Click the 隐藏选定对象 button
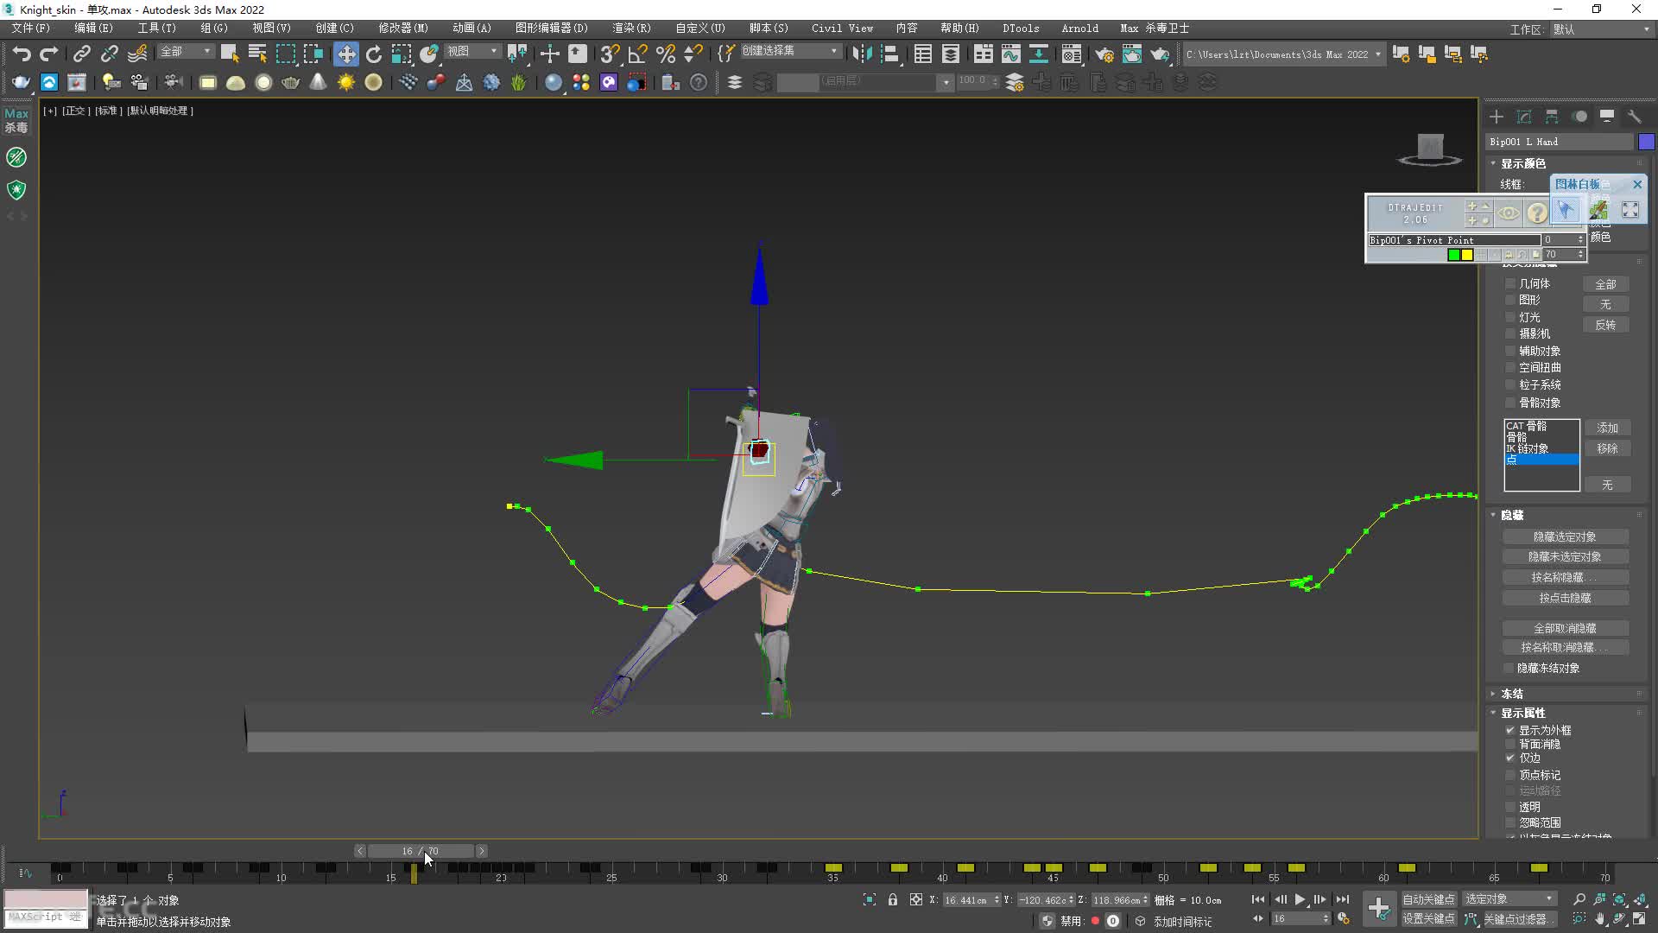 (1565, 536)
